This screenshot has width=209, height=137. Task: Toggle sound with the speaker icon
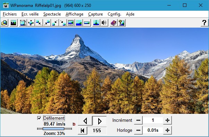pyautogui.click(x=104, y=23)
